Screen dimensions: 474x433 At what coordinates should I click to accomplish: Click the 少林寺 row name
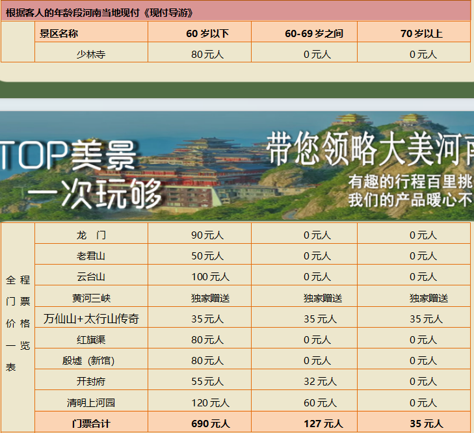coord(91,55)
